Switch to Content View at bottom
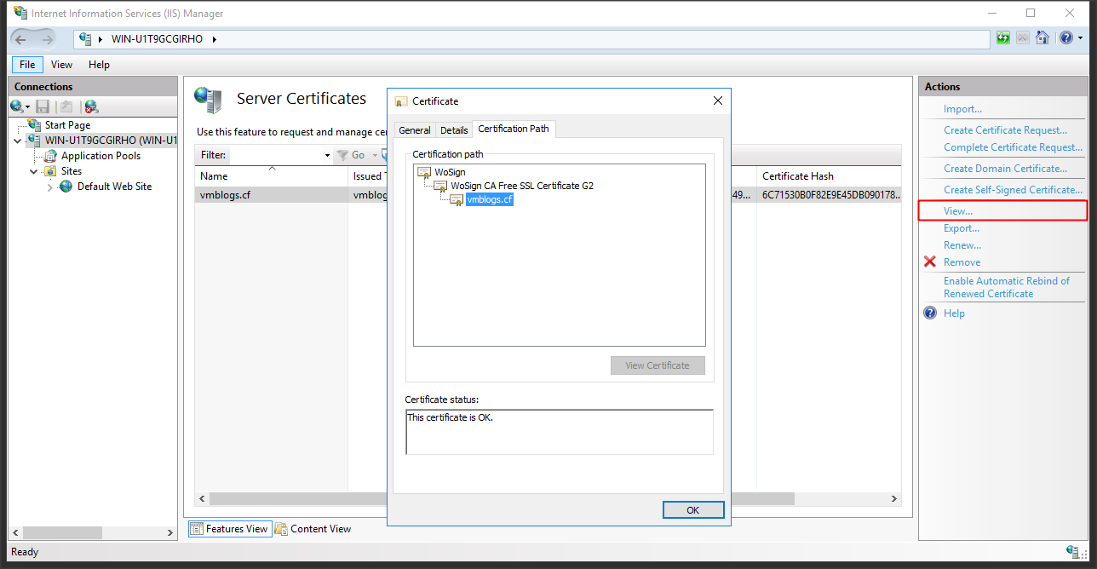The width and height of the screenshot is (1097, 569). (x=313, y=529)
